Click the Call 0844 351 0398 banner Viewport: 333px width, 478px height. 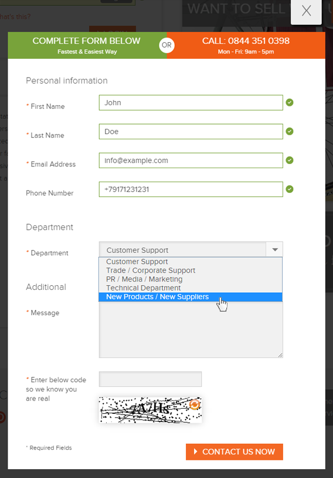(246, 45)
